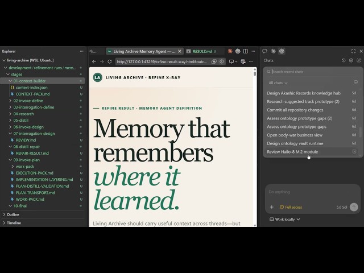Click the chat-bubble icon right of All chats
Screen dimensions: 364x273
[x=355, y=82]
